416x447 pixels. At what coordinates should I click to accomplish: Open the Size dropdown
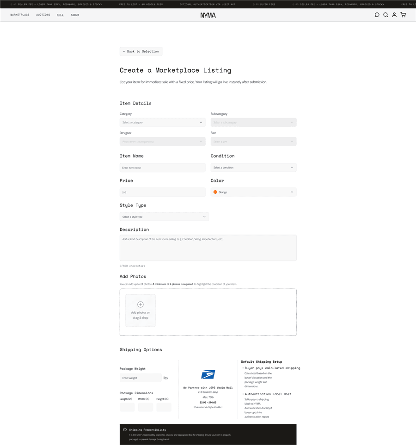[253, 142]
